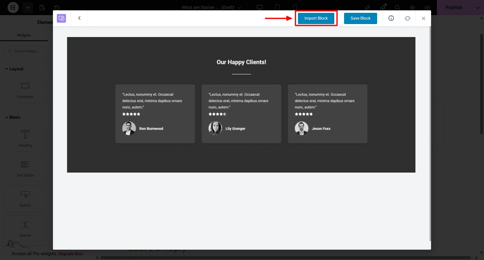
Task: Click the Save Block button
Action: click(x=360, y=18)
